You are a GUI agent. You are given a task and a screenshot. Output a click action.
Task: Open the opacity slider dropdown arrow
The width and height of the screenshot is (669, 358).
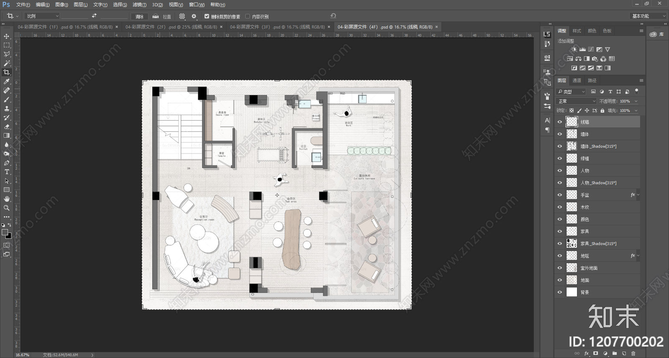click(x=636, y=101)
